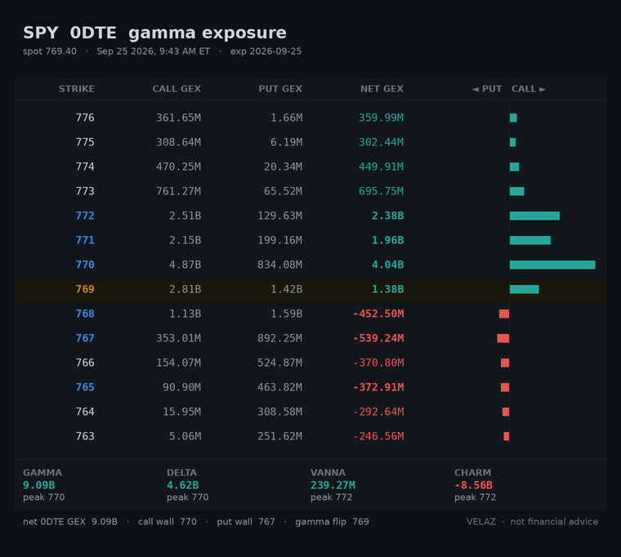Click net GEX value 1.96B

(x=388, y=240)
